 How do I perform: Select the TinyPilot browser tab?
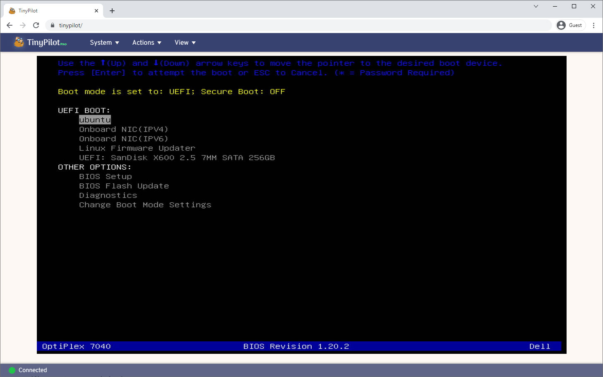point(54,11)
